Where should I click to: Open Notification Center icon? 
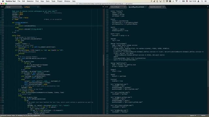[205, 1]
